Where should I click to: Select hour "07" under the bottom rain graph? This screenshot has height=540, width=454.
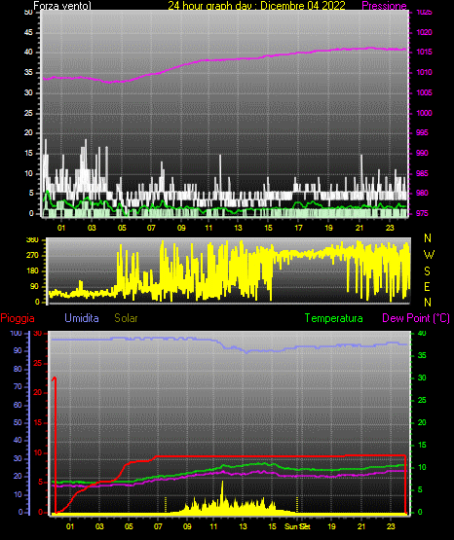158,526
